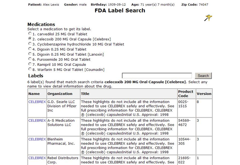Click zip code value 74047
Image resolution: width=240 pixels, height=165 pixels.
[204, 5]
